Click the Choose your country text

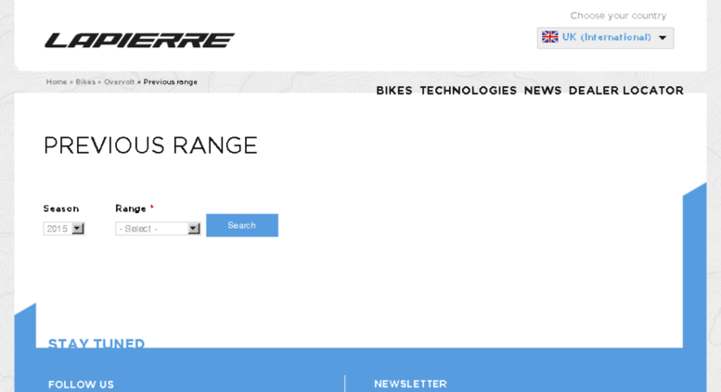pyautogui.click(x=618, y=16)
